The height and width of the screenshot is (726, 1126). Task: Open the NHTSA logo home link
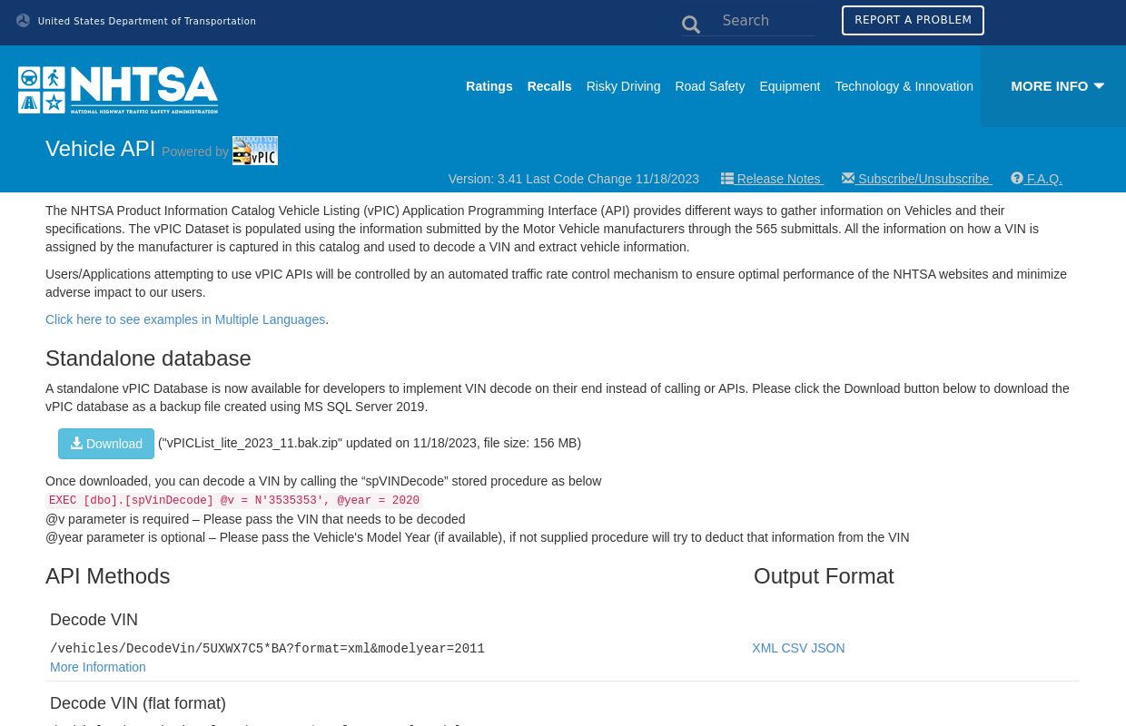pos(118,90)
